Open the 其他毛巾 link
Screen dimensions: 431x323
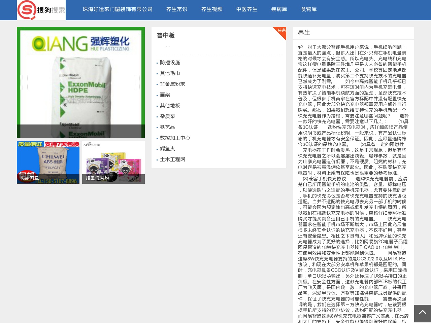point(170,73)
